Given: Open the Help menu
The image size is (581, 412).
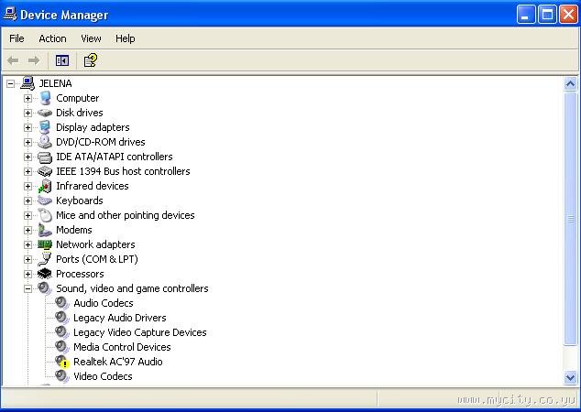Looking at the screenshot, I should (125, 38).
